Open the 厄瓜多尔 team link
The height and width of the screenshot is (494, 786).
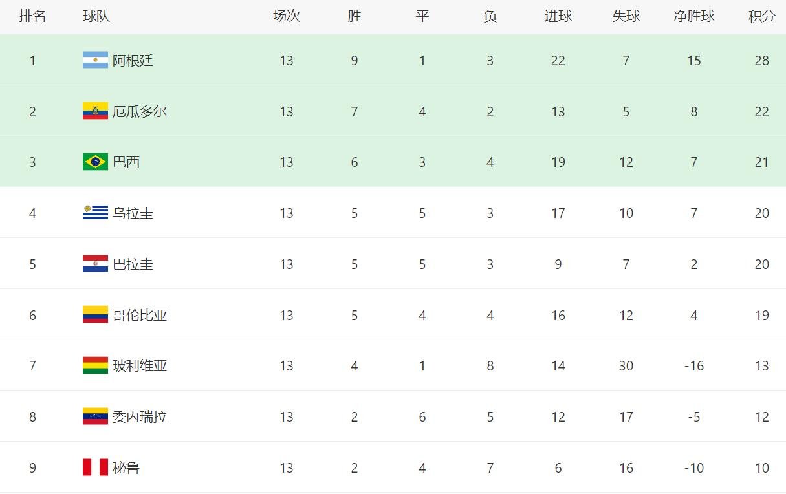point(140,111)
